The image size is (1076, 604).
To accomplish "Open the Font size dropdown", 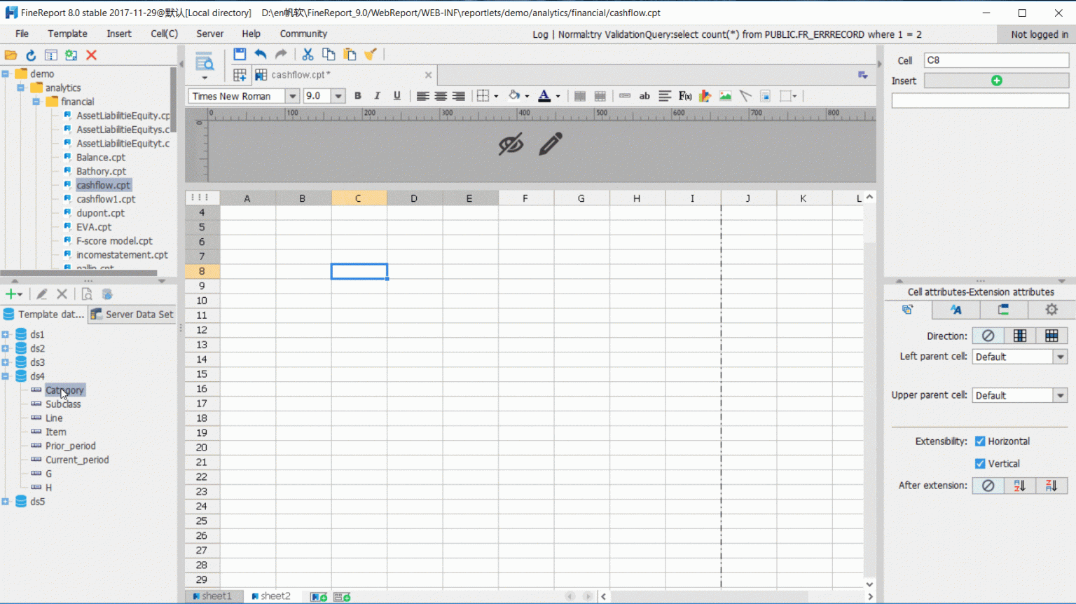I will (x=337, y=96).
